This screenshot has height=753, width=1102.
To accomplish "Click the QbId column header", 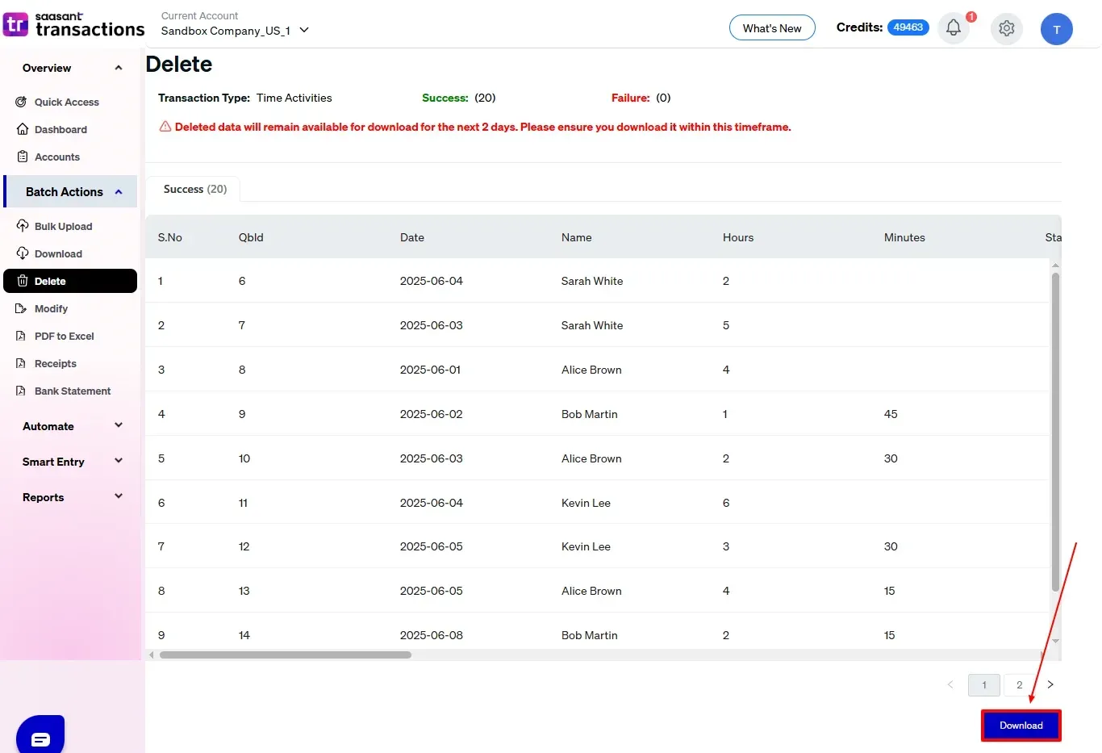I will [x=251, y=237].
